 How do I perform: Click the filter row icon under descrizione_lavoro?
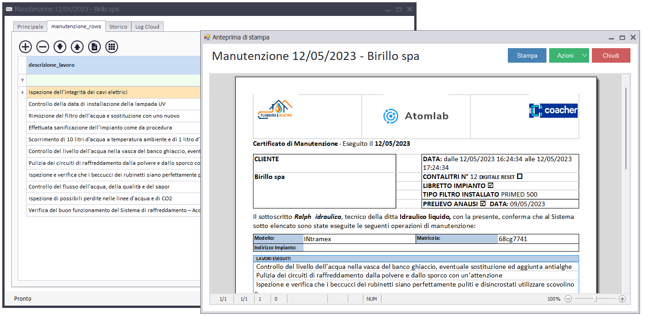pyautogui.click(x=22, y=80)
